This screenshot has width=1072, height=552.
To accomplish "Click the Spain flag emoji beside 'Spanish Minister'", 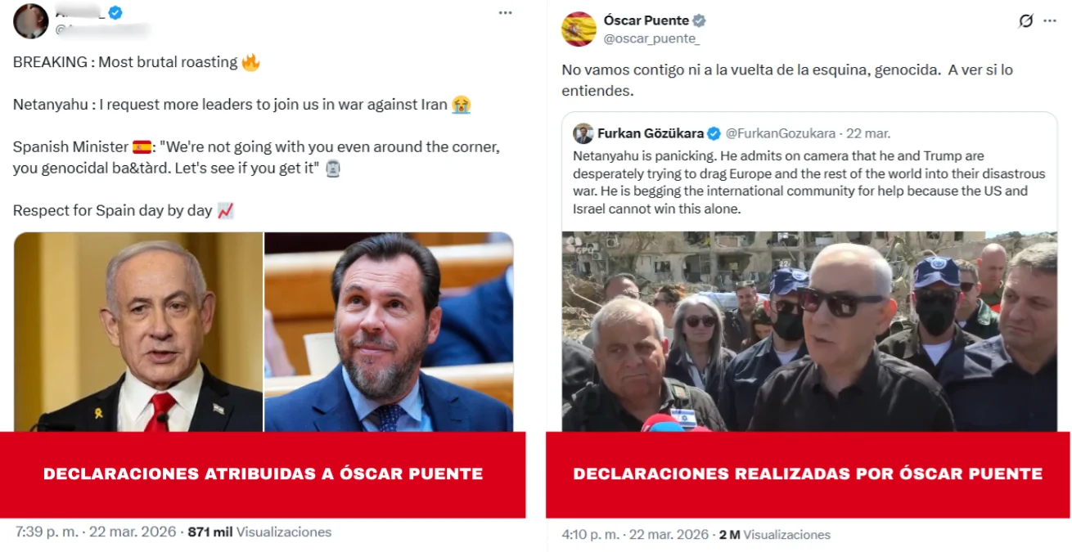I will point(142,148).
